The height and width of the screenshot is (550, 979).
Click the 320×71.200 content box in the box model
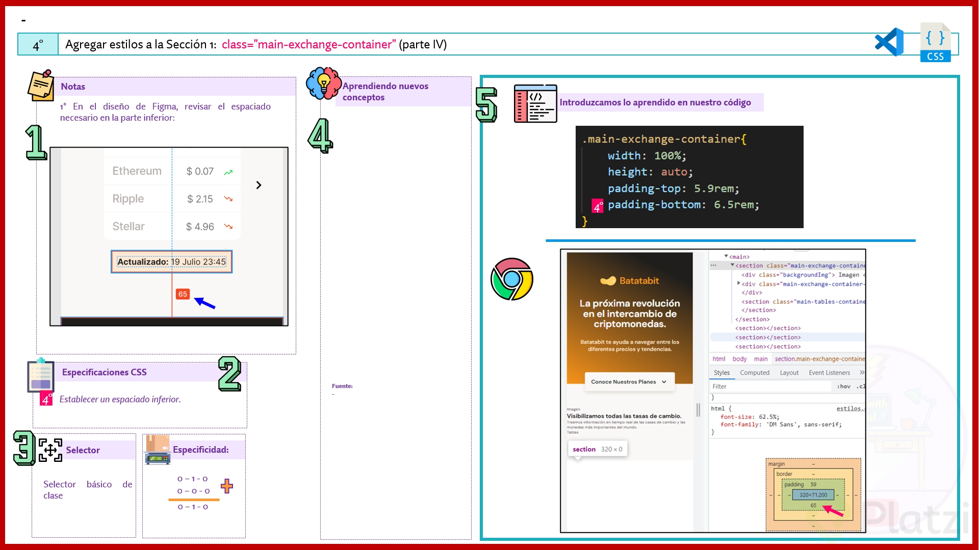coord(813,494)
